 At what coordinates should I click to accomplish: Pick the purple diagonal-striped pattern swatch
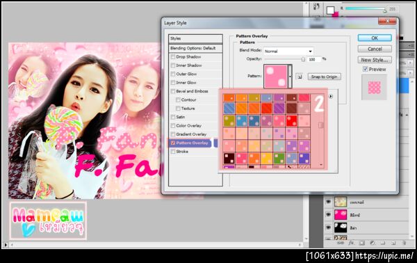[279, 109]
